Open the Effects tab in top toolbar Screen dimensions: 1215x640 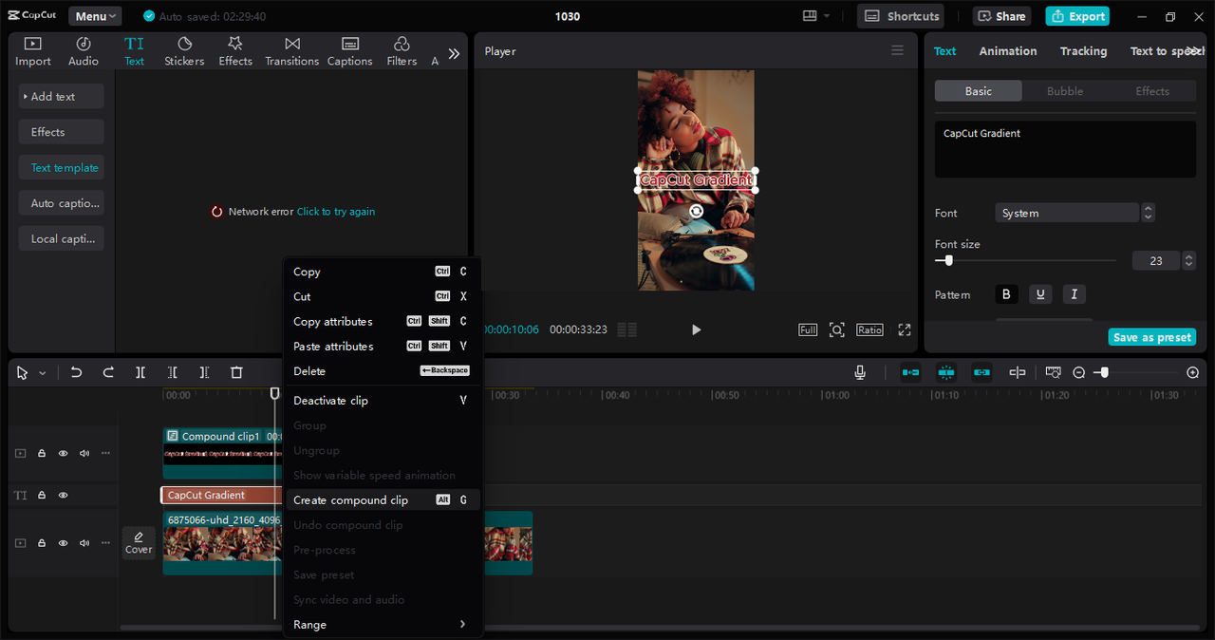[235, 51]
